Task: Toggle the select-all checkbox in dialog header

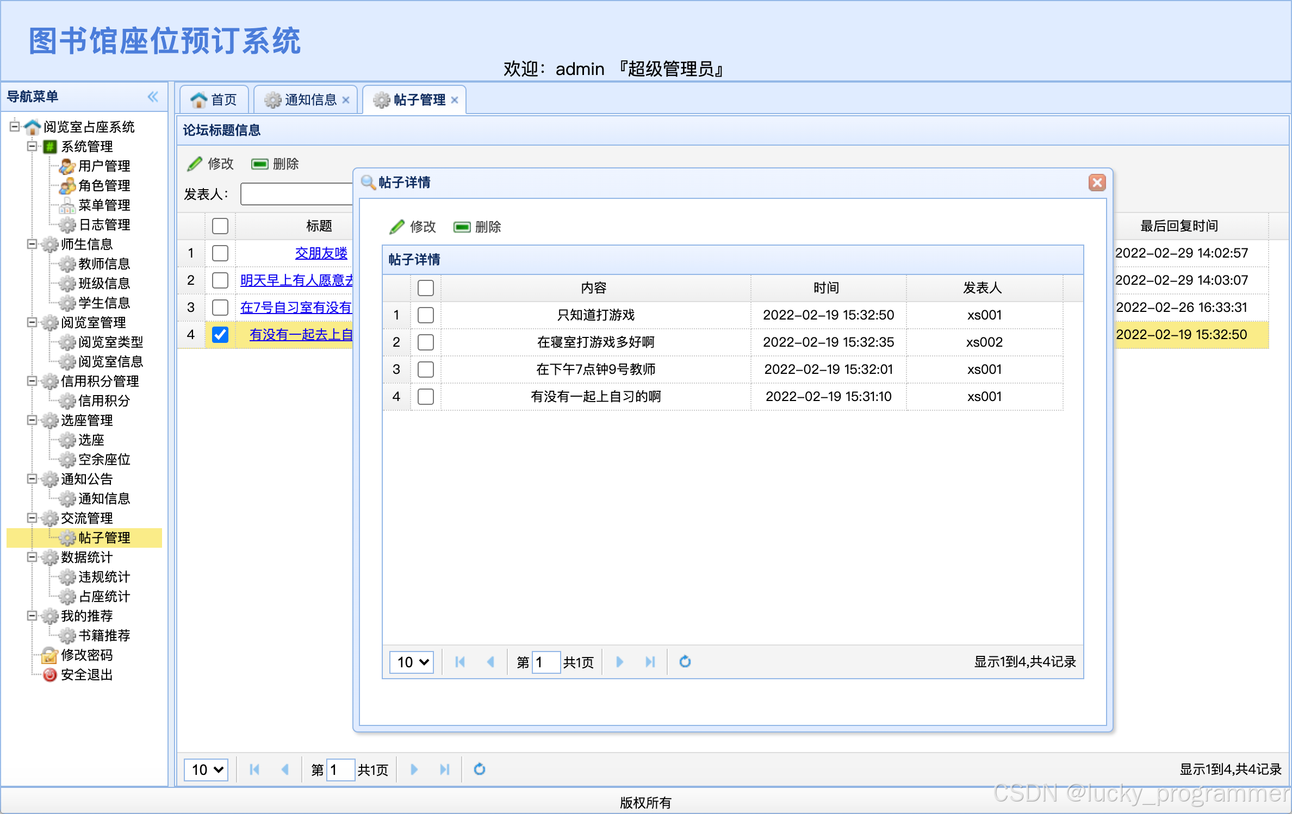Action: [425, 287]
